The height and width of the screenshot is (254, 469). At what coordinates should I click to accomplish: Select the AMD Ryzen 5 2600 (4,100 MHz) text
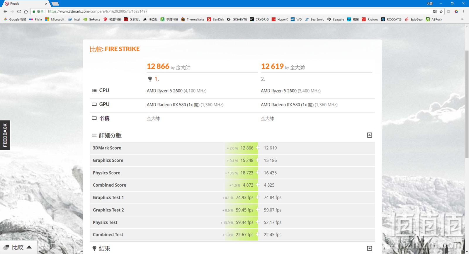177,91
